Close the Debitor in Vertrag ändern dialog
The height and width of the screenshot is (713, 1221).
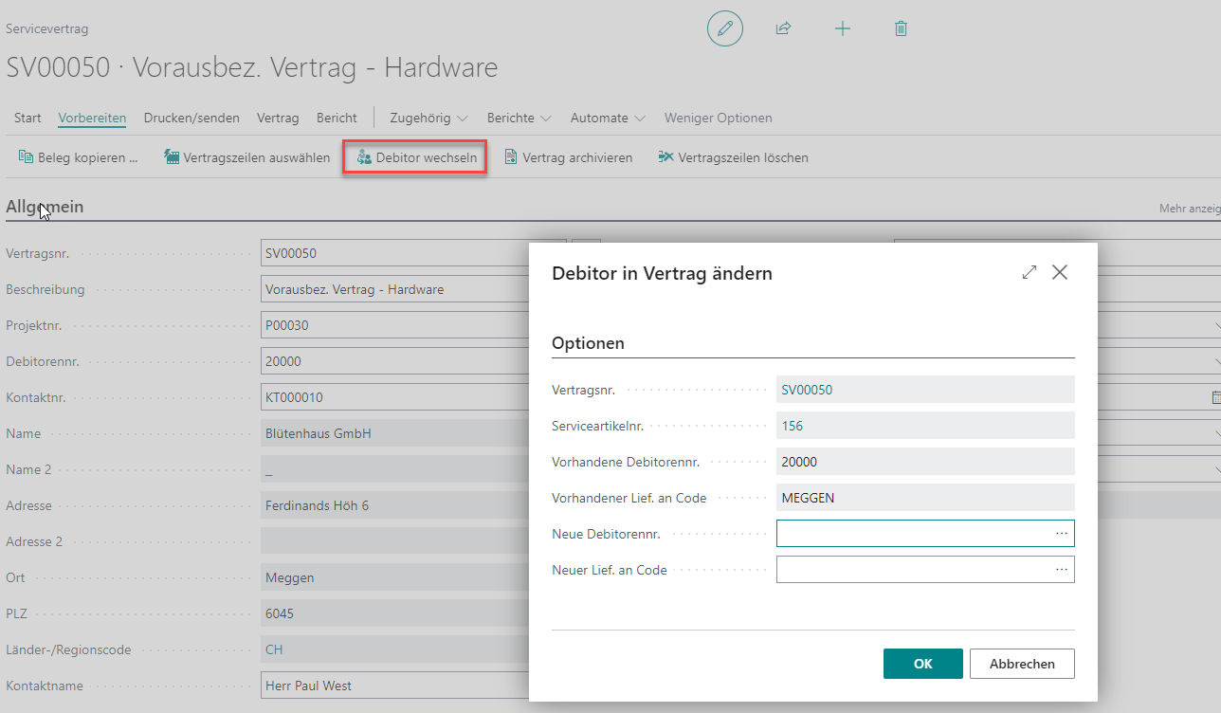[x=1060, y=272]
